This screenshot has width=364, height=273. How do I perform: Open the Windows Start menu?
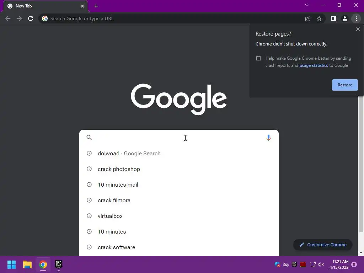[x=12, y=264]
